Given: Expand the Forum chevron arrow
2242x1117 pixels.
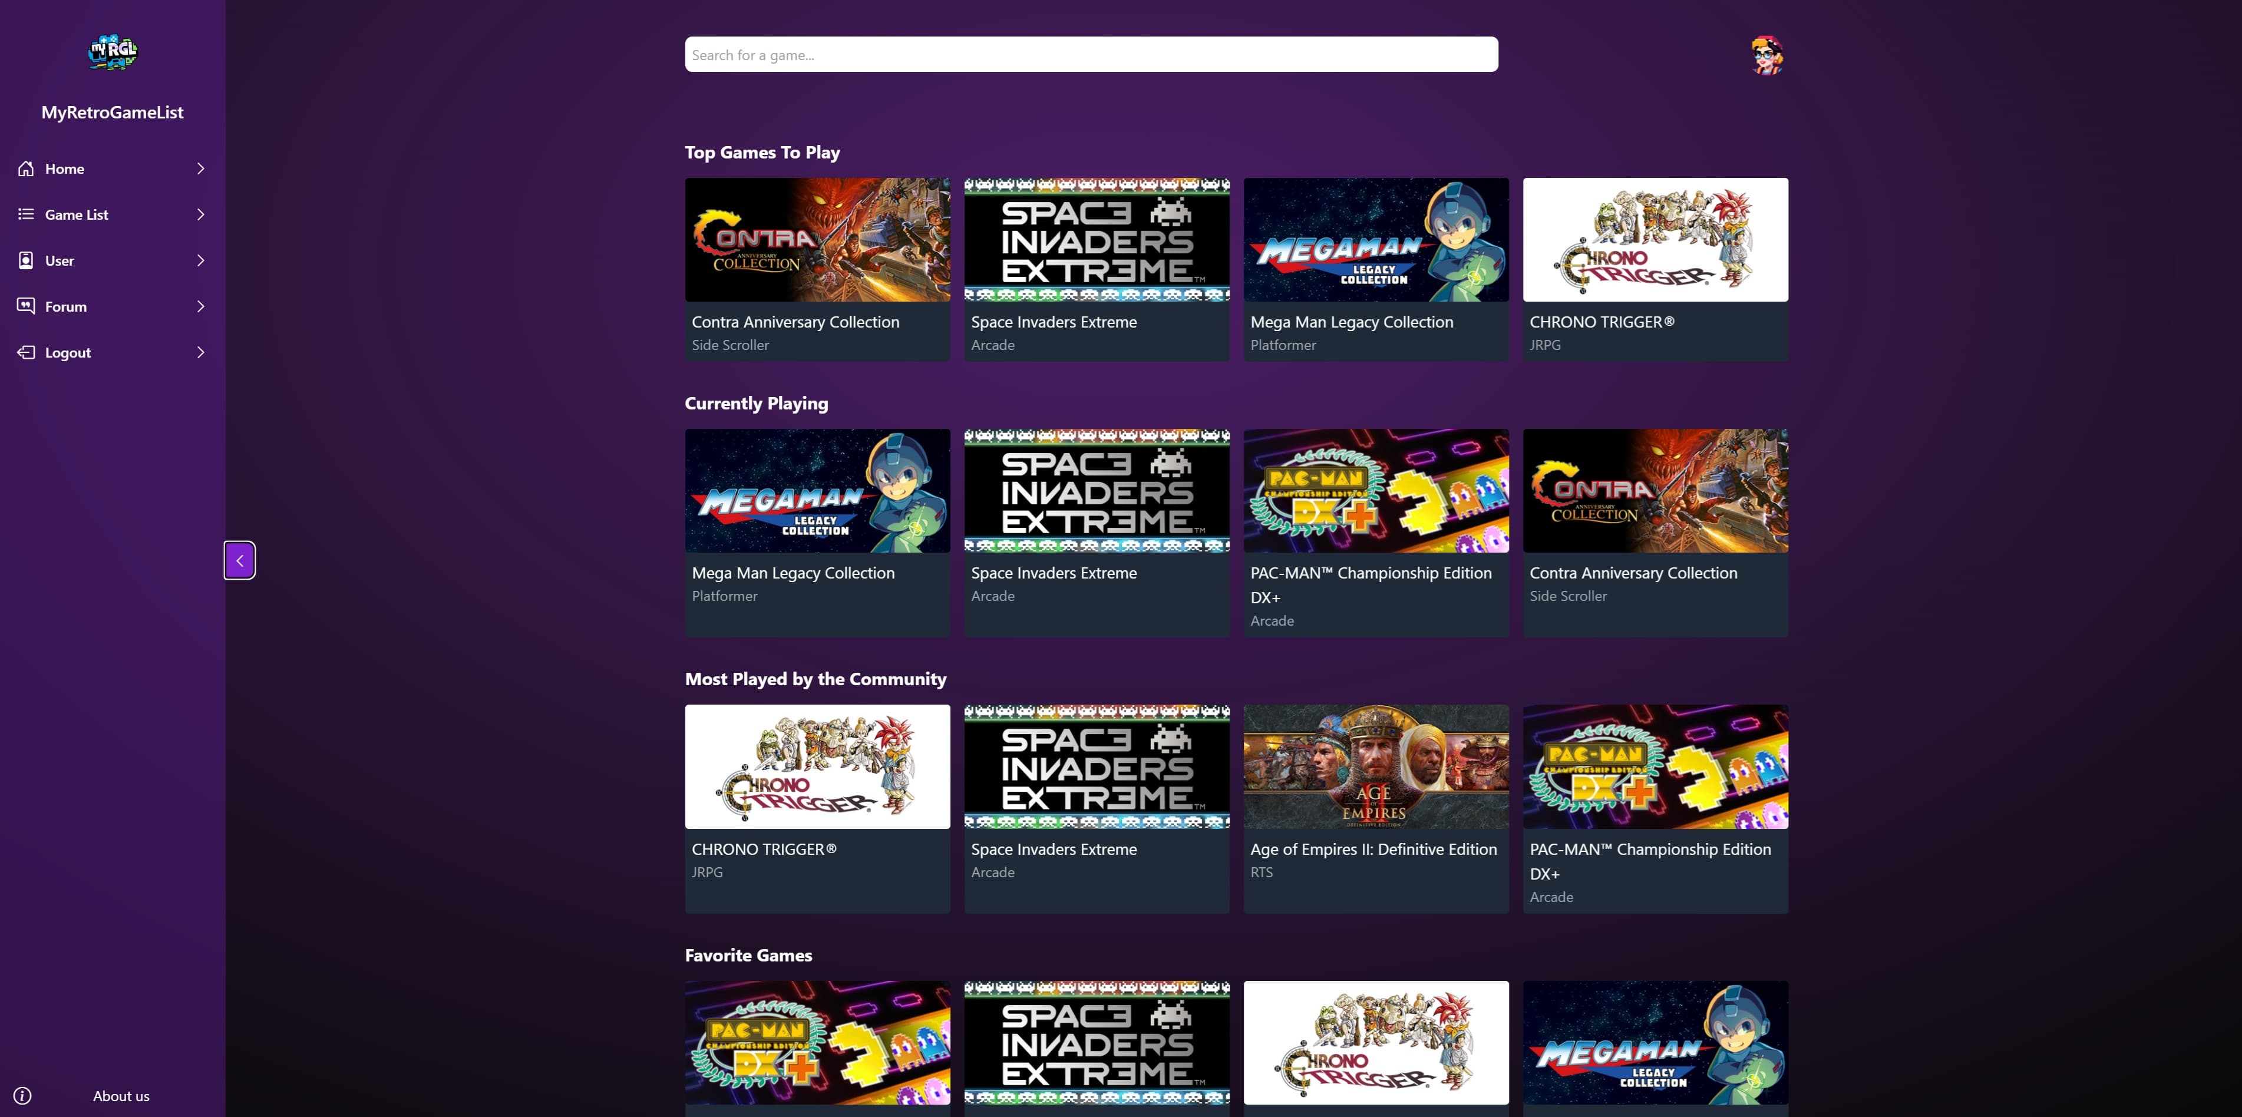Looking at the screenshot, I should coord(201,306).
